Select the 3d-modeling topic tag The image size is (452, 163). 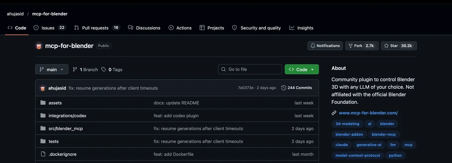pyautogui.click(x=347, y=124)
